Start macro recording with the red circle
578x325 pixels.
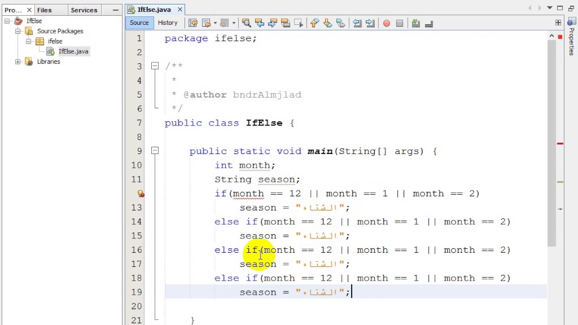[387, 23]
